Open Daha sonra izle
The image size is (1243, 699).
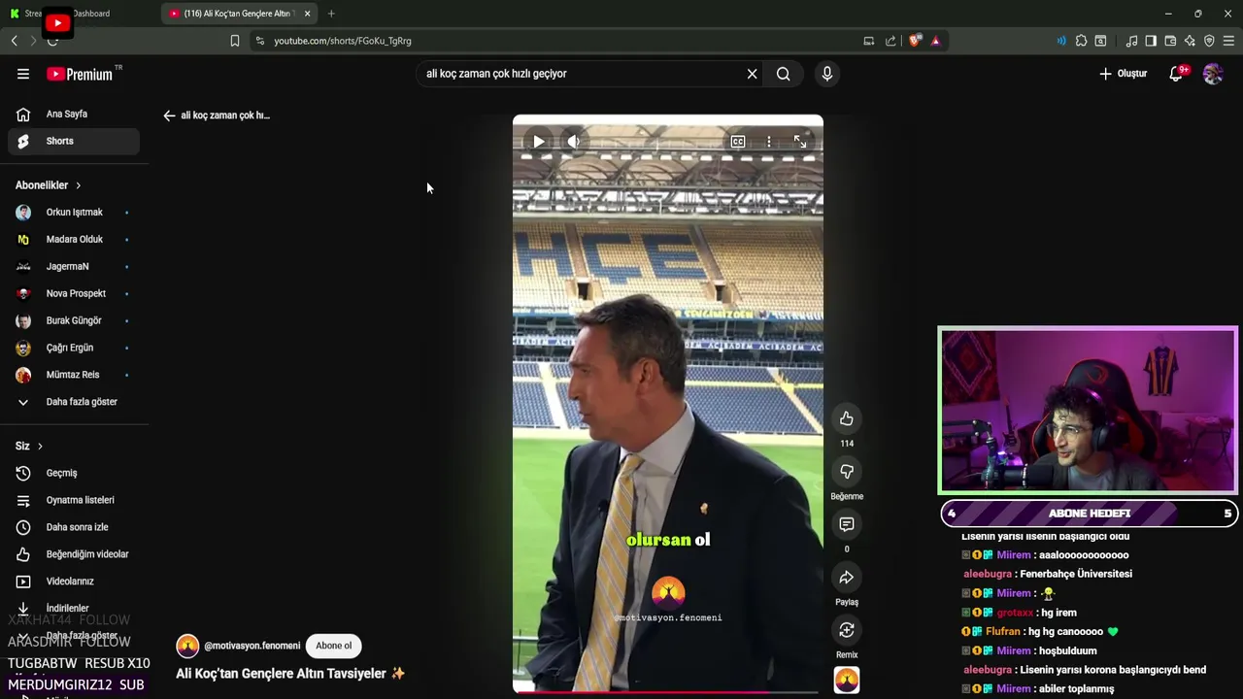[x=74, y=527]
